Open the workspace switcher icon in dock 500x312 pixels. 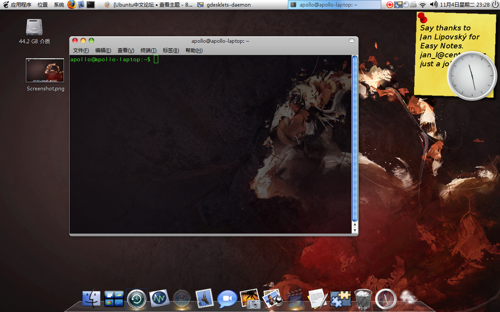pyautogui.click(x=114, y=299)
